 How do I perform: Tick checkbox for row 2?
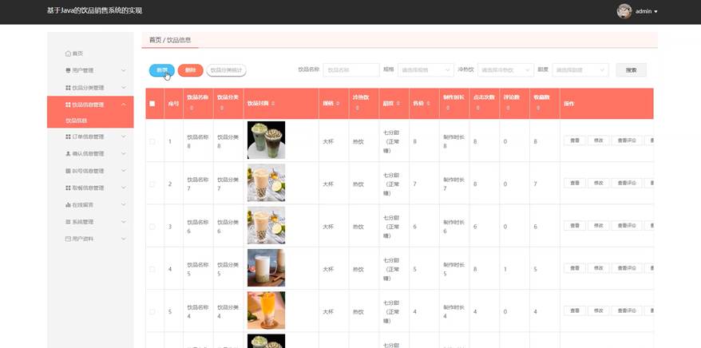[x=152, y=184]
